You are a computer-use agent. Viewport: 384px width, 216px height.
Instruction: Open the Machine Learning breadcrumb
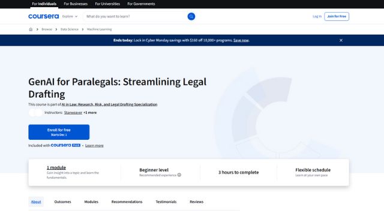click(99, 29)
